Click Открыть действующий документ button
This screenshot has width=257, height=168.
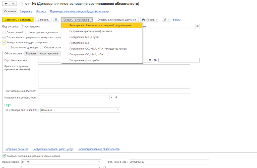pyautogui.click(x=117, y=20)
